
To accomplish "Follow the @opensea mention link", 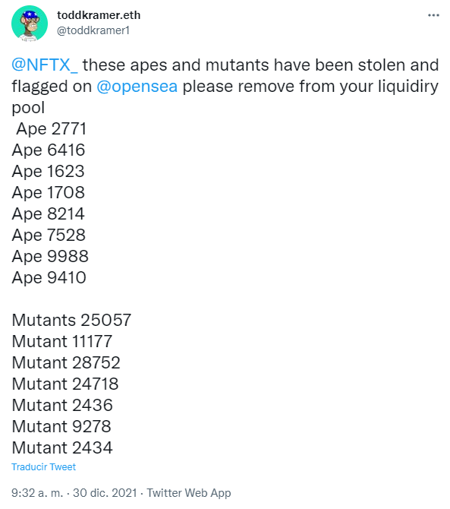I will [137, 87].
